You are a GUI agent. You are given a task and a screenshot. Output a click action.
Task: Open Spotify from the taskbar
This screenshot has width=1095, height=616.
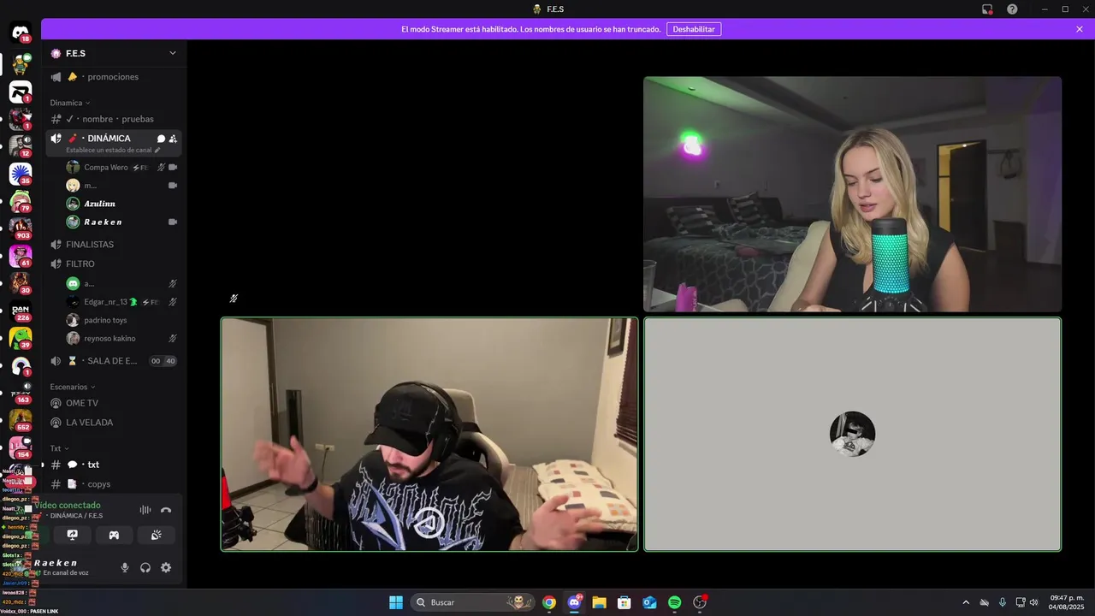pos(674,602)
